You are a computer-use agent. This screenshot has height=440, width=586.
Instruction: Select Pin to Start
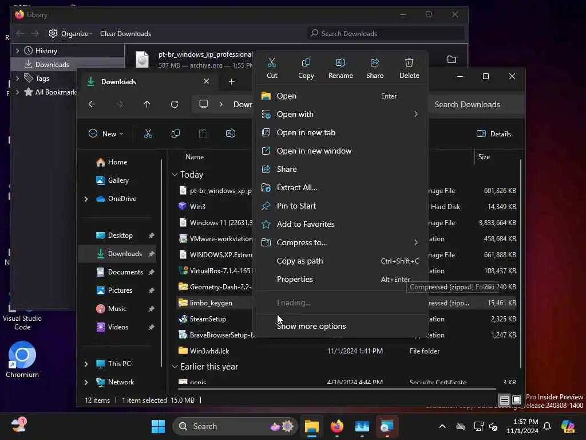click(341, 206)
